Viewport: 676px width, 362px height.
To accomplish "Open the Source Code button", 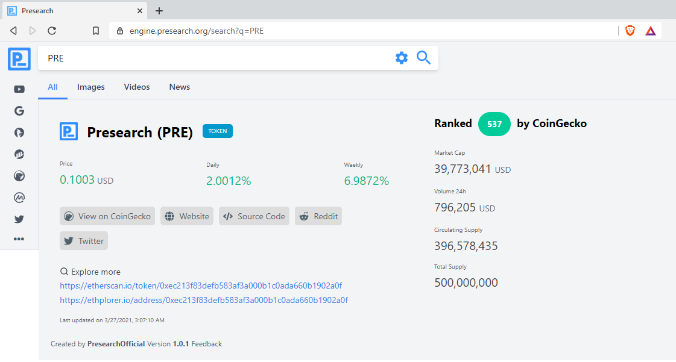I will tap(254, 216).
